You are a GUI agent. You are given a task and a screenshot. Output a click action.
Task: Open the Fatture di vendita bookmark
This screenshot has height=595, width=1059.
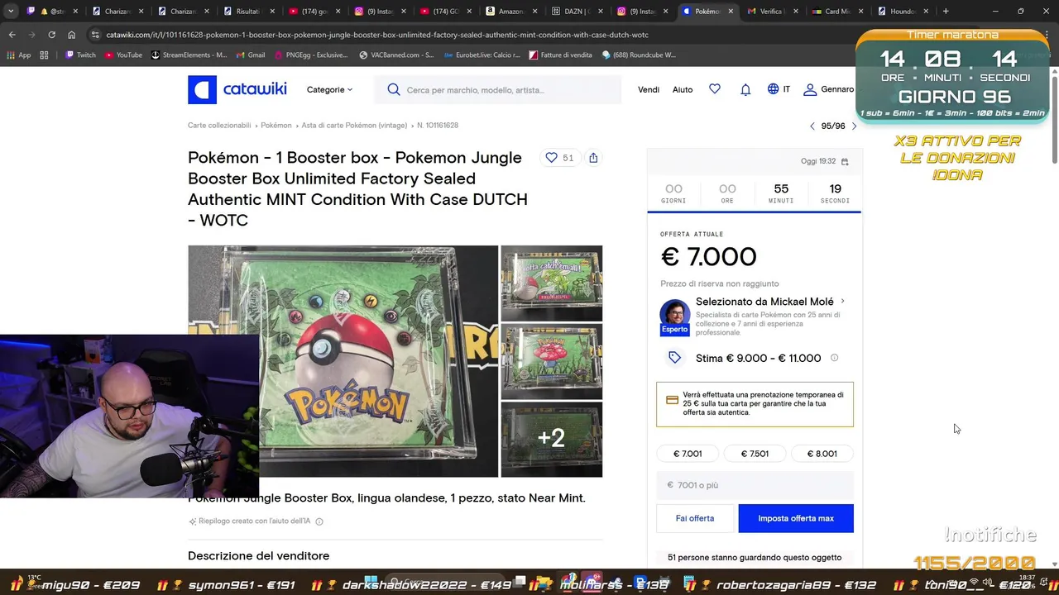coord(560,55)
